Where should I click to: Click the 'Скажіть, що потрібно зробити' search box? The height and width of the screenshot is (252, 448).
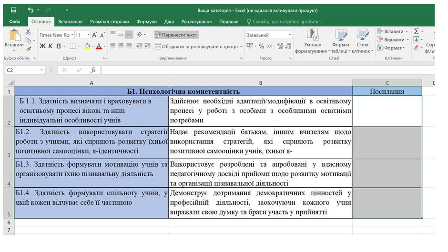click(x=284, y=21)
